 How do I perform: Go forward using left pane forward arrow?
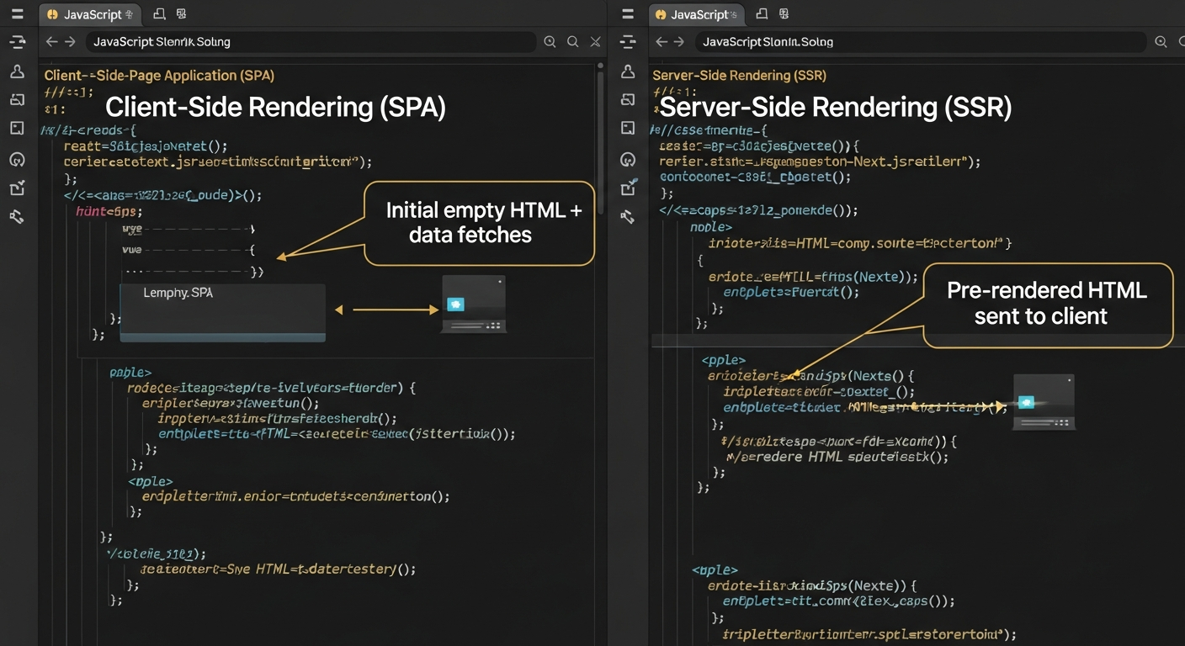click(71, 42)
